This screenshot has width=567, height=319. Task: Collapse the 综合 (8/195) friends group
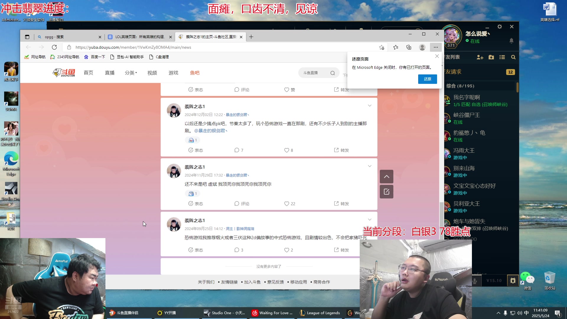coord(480,86)
